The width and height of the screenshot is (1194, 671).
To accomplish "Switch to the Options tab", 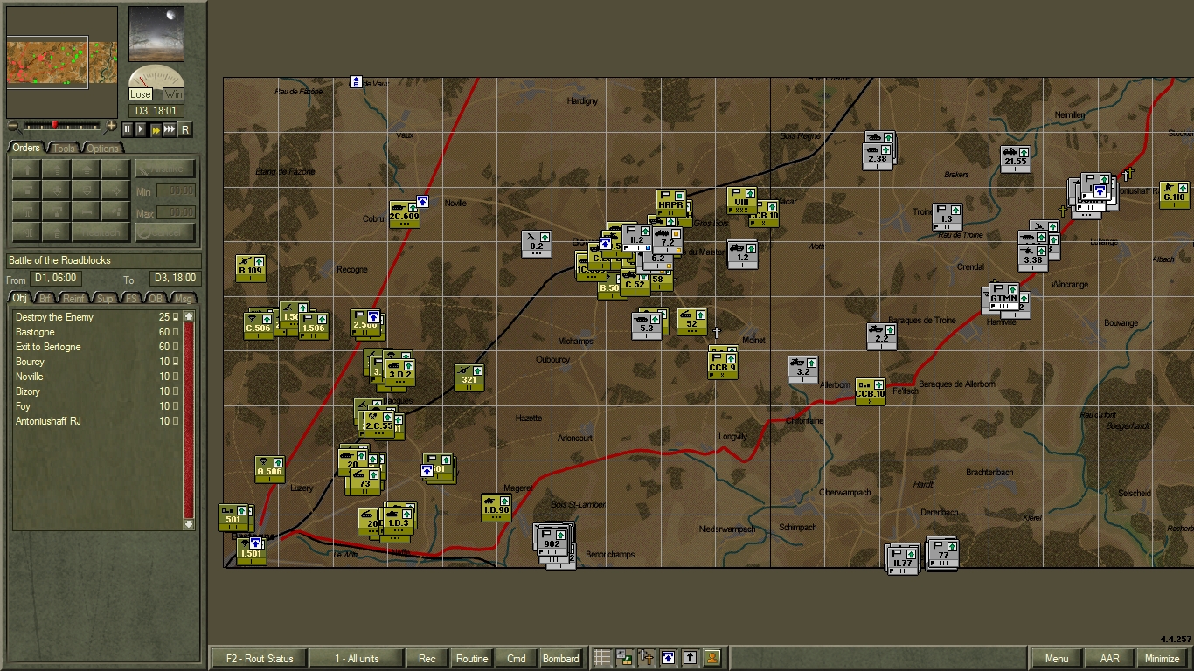I will pyautogui.click(x=102, y=148).
